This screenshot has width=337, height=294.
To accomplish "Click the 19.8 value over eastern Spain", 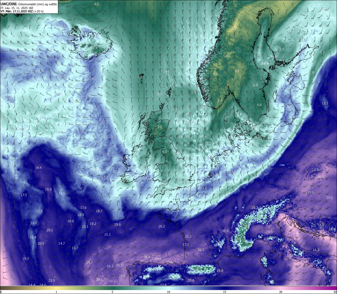I will tap(220, 271).
